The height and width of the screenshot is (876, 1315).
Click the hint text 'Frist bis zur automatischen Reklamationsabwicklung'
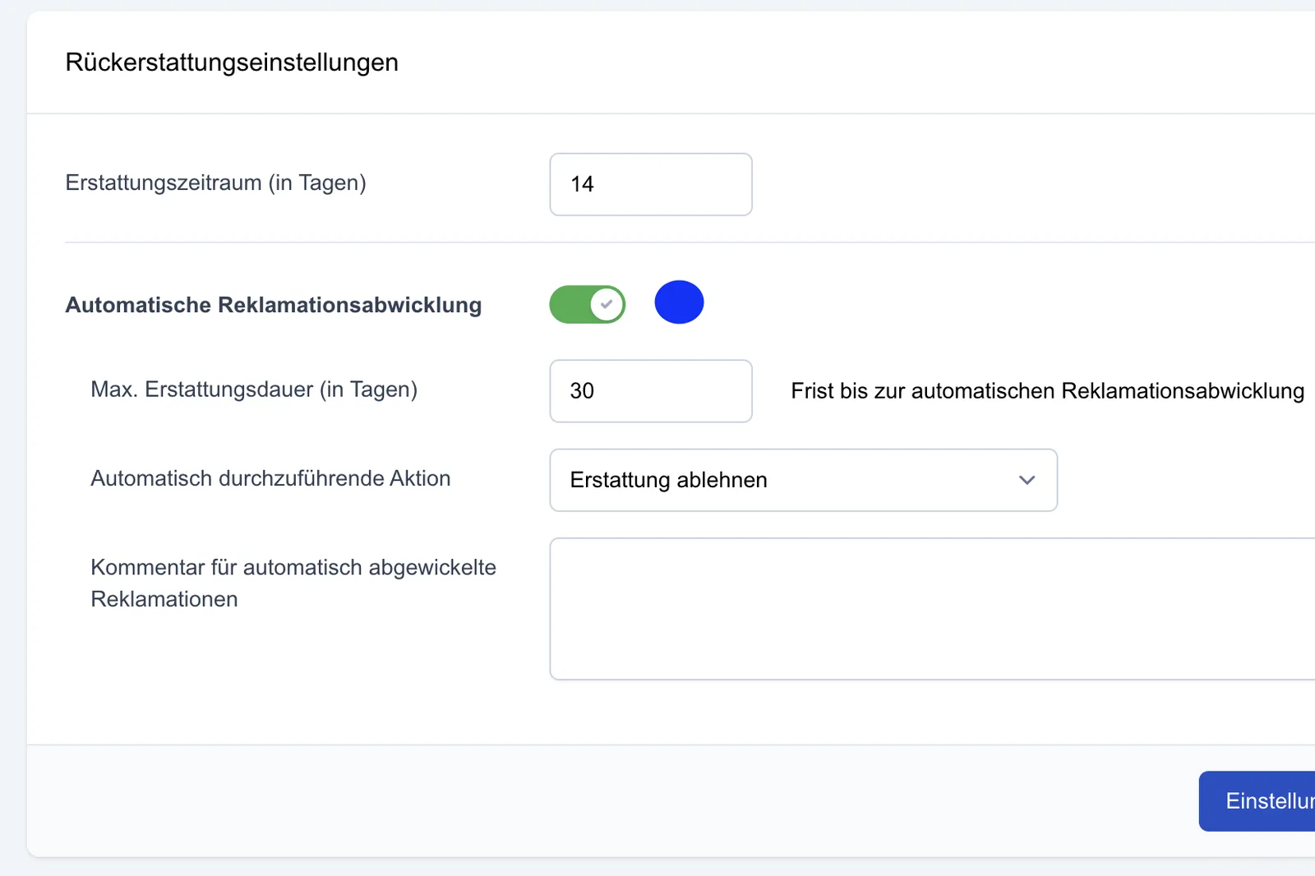pyautogui.click(x=1047, y=391)
